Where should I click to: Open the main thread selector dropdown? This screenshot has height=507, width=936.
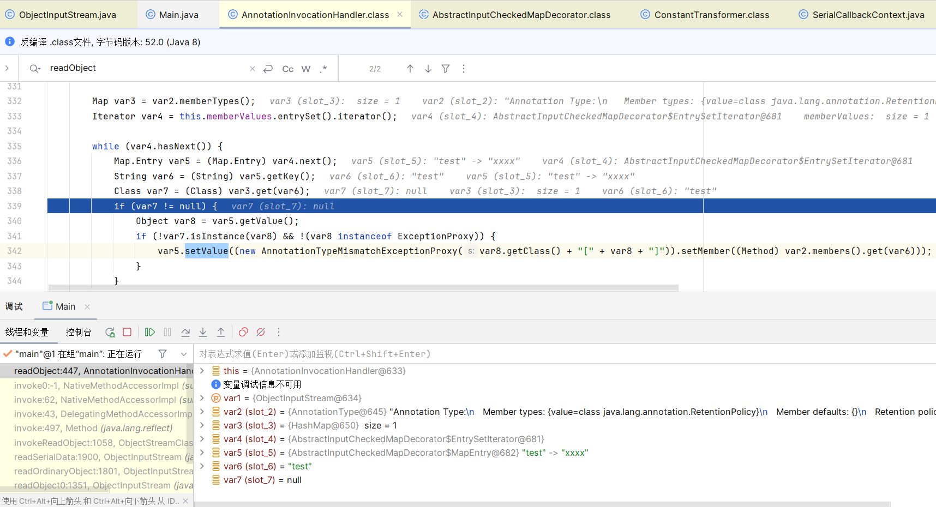point(184,354)
